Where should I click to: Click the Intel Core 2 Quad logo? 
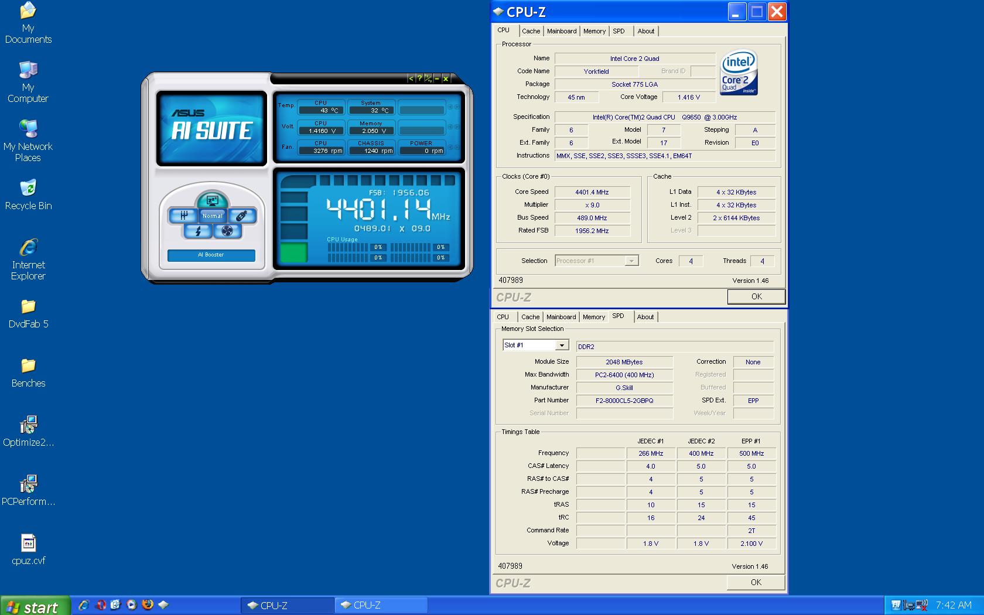point(739,73)
